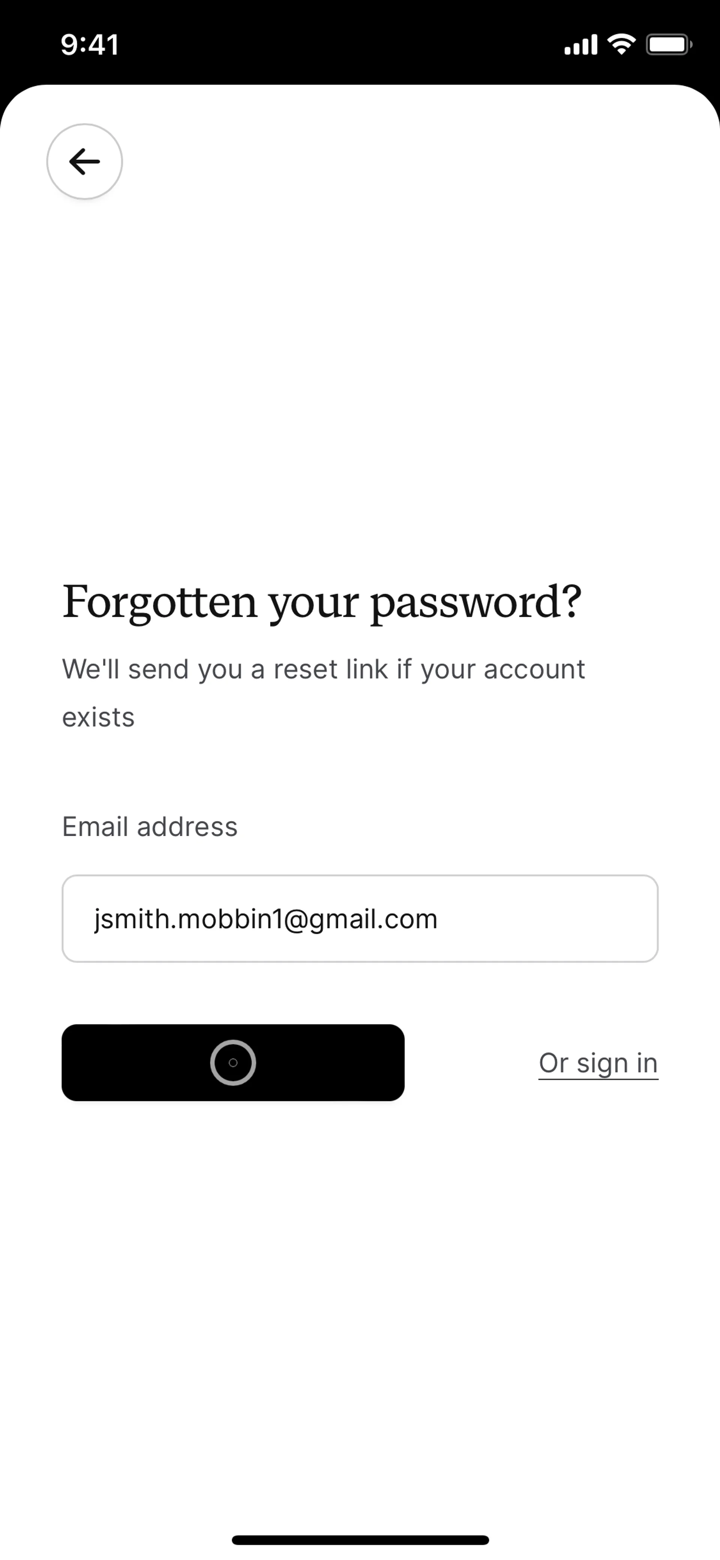Focus the Email address input field
Viewport: 720px width, 1560px height.
tap(359, 919)
